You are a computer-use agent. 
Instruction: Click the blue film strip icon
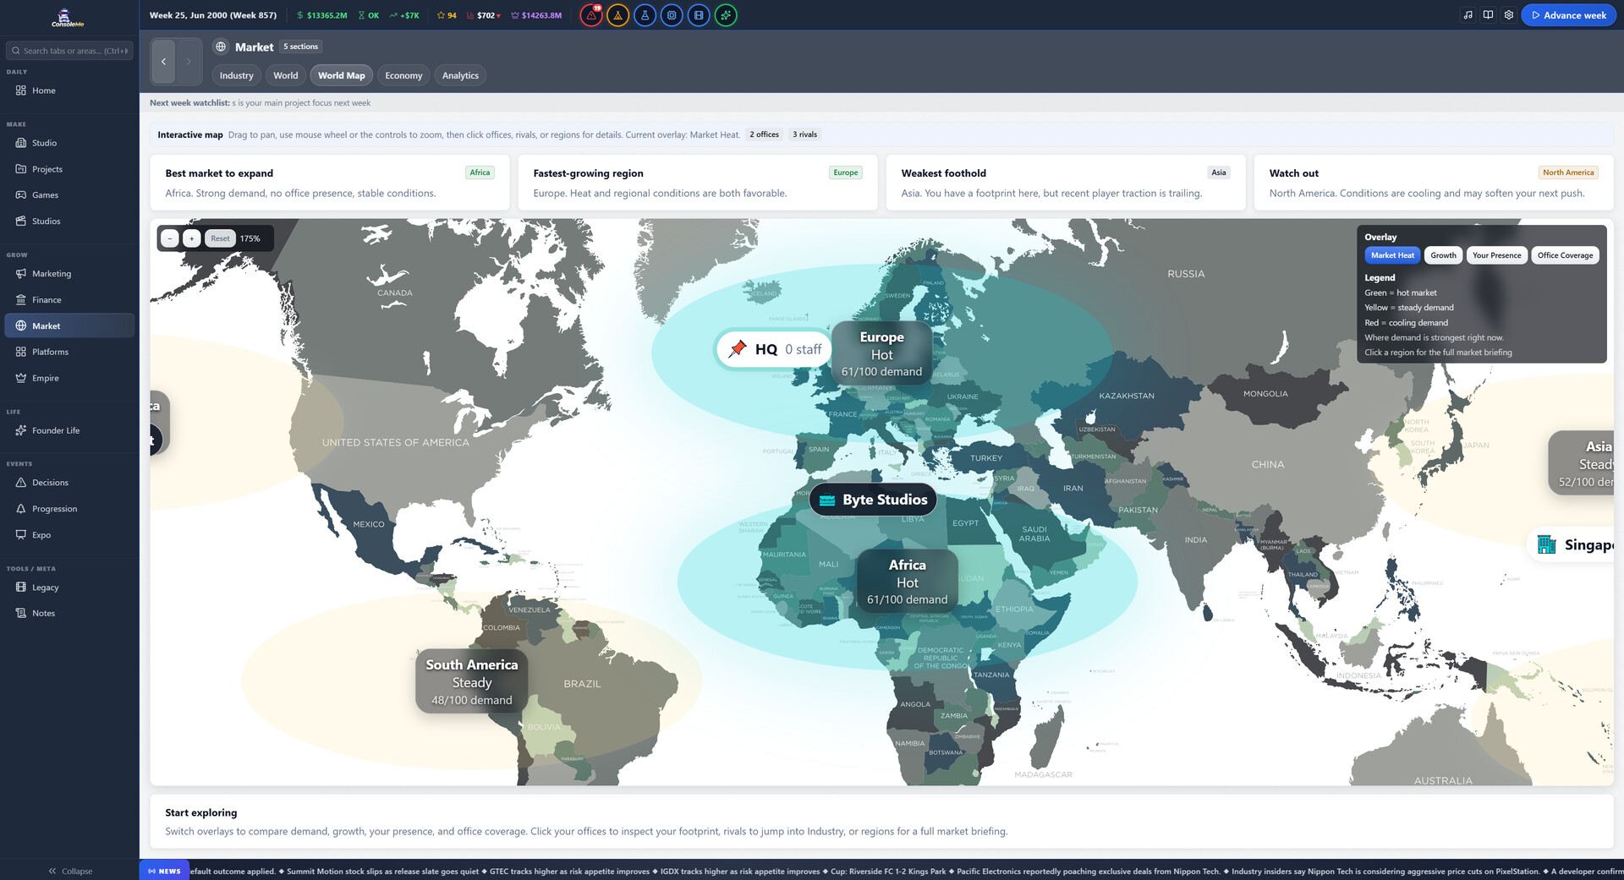[699, 15]
